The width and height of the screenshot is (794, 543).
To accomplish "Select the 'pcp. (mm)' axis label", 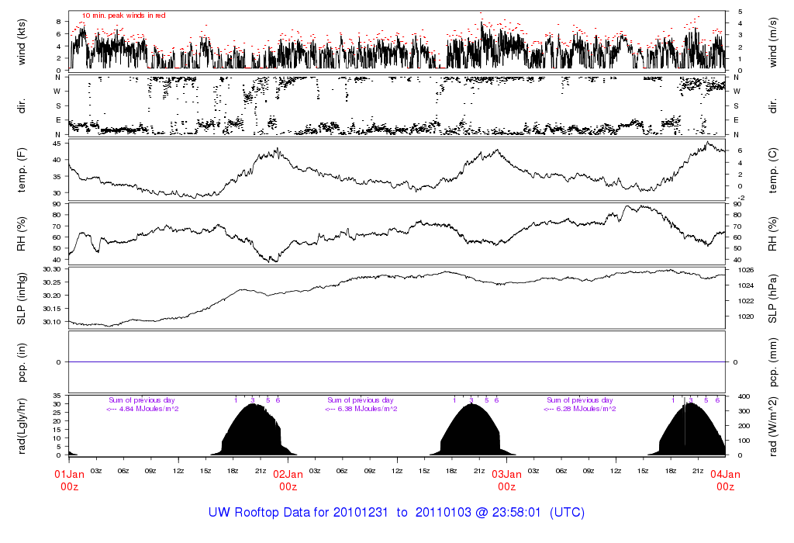I will [772, 361].
